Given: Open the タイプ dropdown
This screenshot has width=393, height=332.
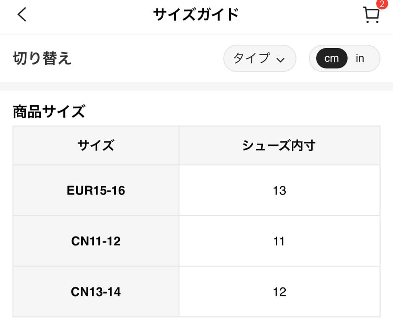Looking at the screenshot, I should click(259, 58).
